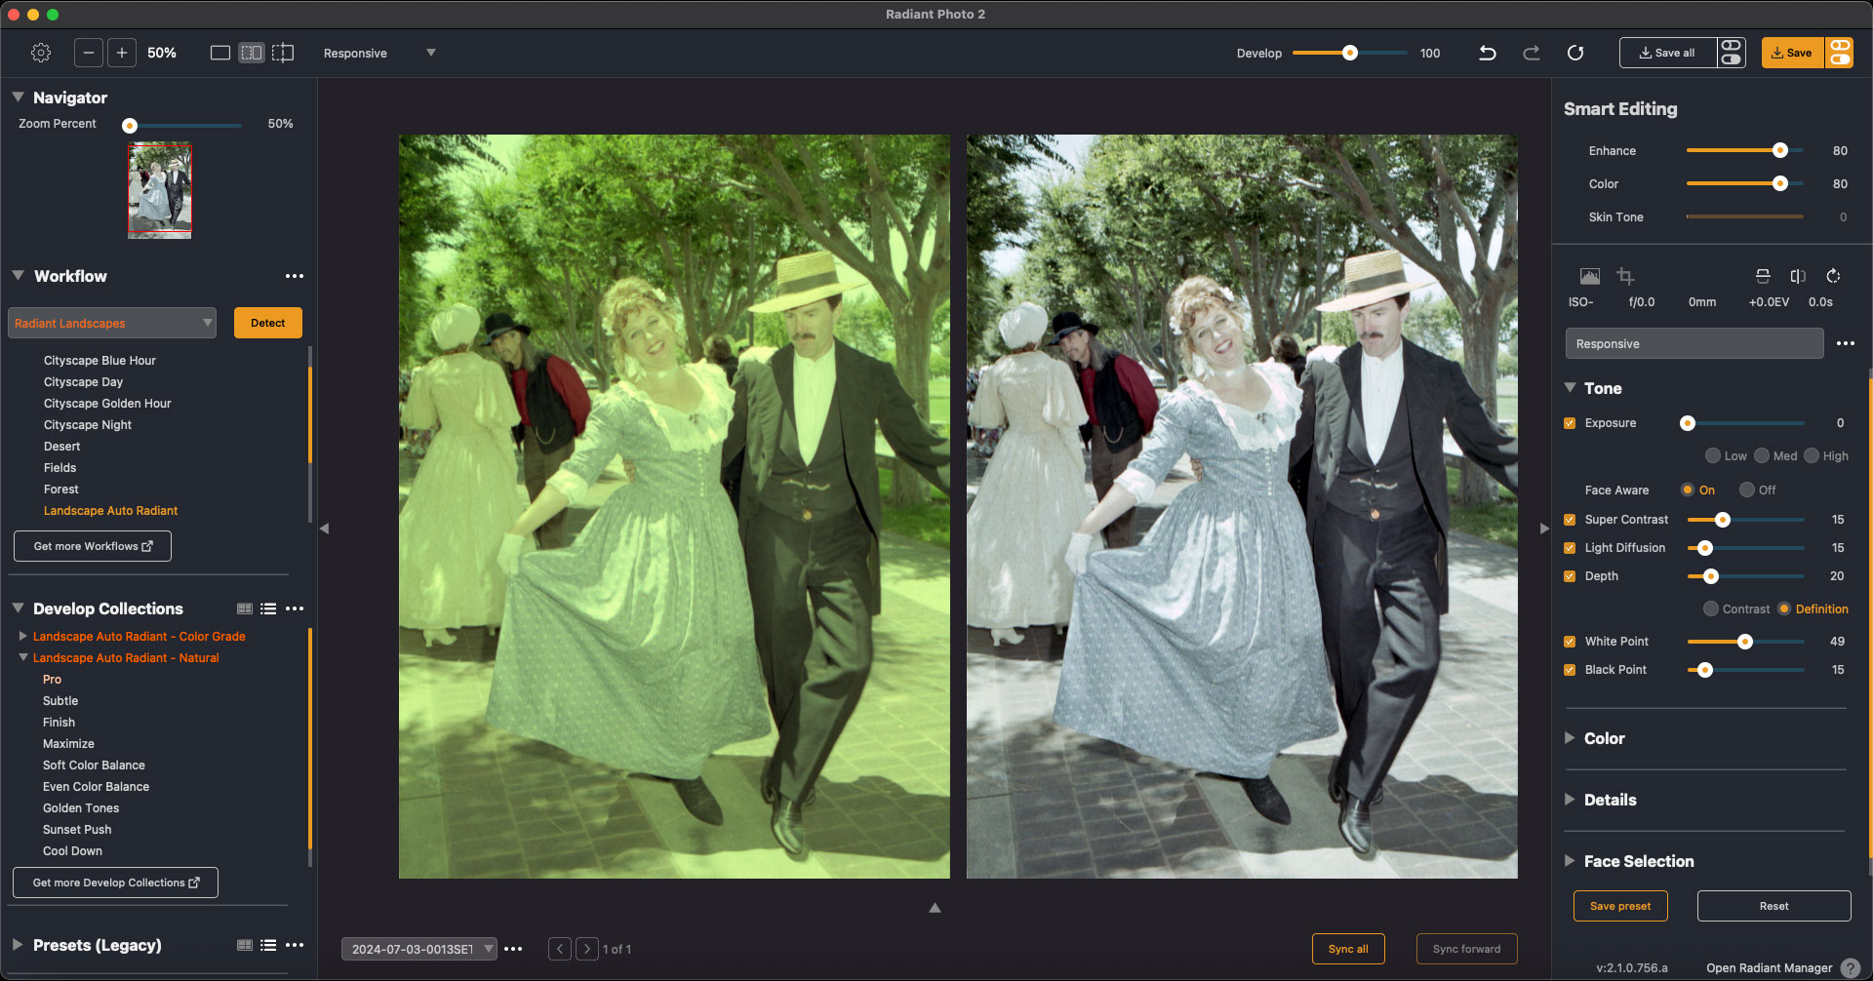The width and height of the screenshot is (1873, 981).
Task: Open the Radiant Landscapes workflow dropdown
Action: point(112,323)
